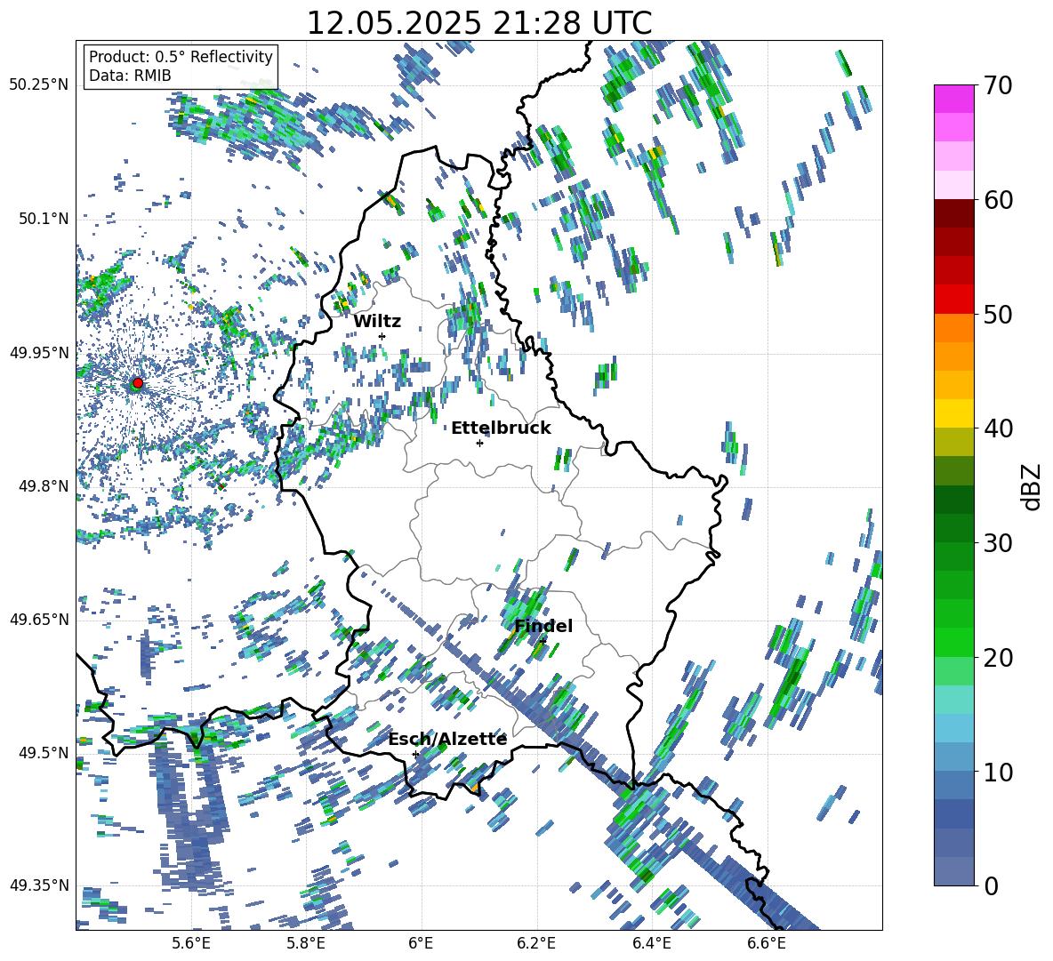The width and height of the screenshot is (1053, 961).
Task: Click the 6.2°E longitude label
Action: point(536,943)
